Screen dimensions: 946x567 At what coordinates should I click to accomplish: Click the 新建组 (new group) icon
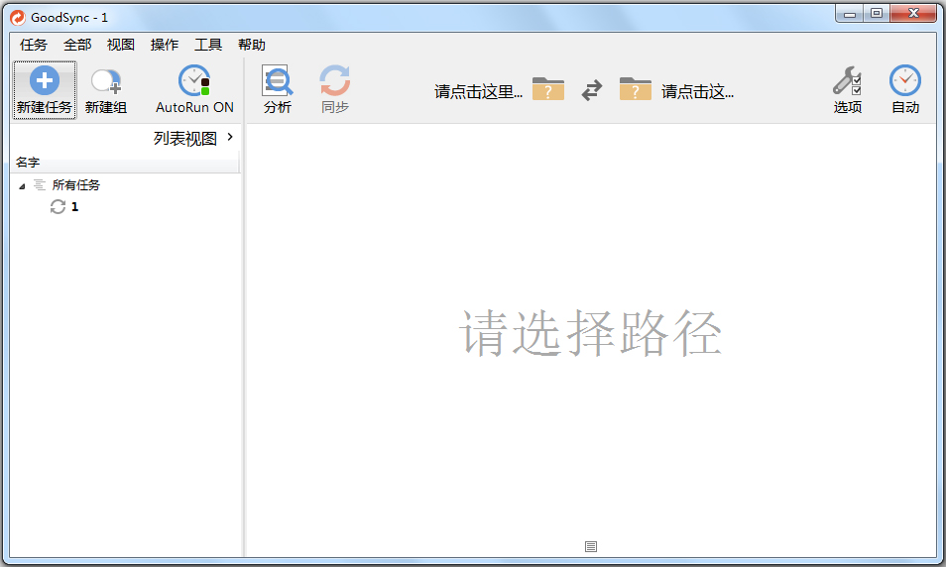point(105,81)
